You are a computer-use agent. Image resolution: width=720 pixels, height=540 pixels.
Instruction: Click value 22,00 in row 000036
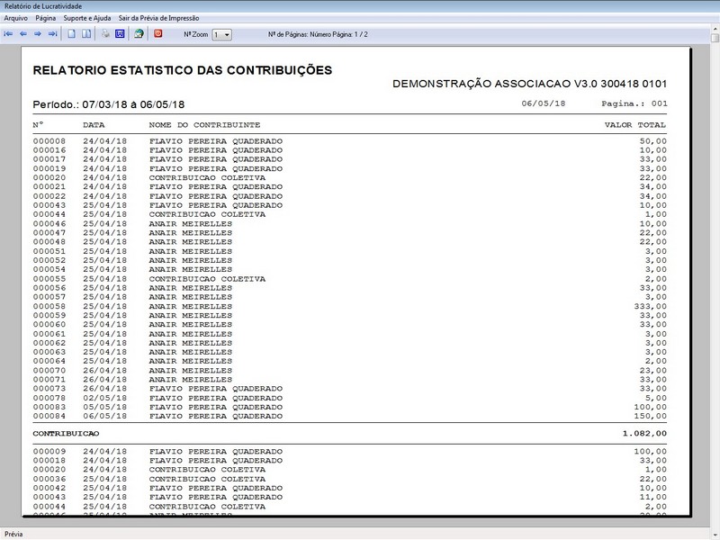653,479
